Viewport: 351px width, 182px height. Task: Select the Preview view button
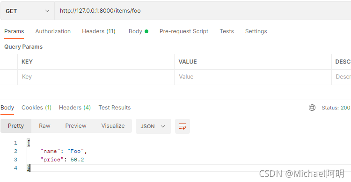(76, 126)
